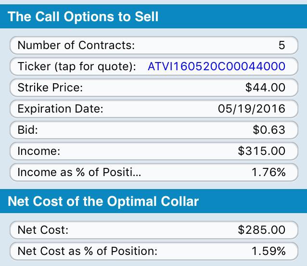Click the "Net Cost as % of Position:" label
The height and width of the screenshot is (266, 307).
click(x=87, y=251)
